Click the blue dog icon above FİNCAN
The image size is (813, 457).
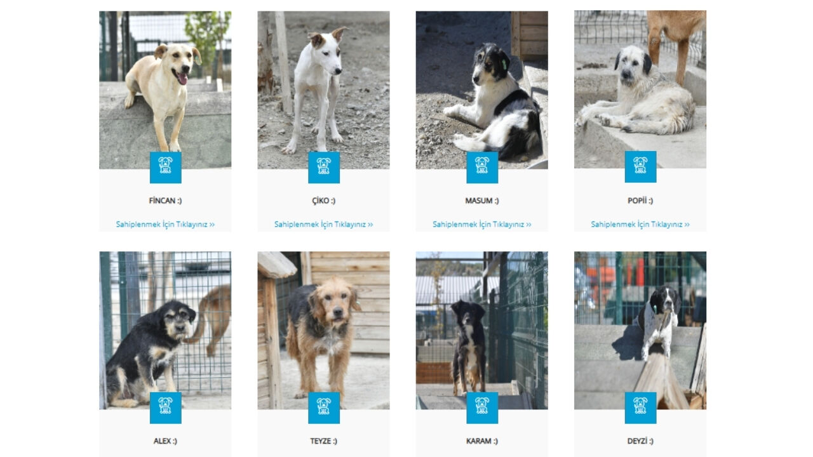(165, 168)
